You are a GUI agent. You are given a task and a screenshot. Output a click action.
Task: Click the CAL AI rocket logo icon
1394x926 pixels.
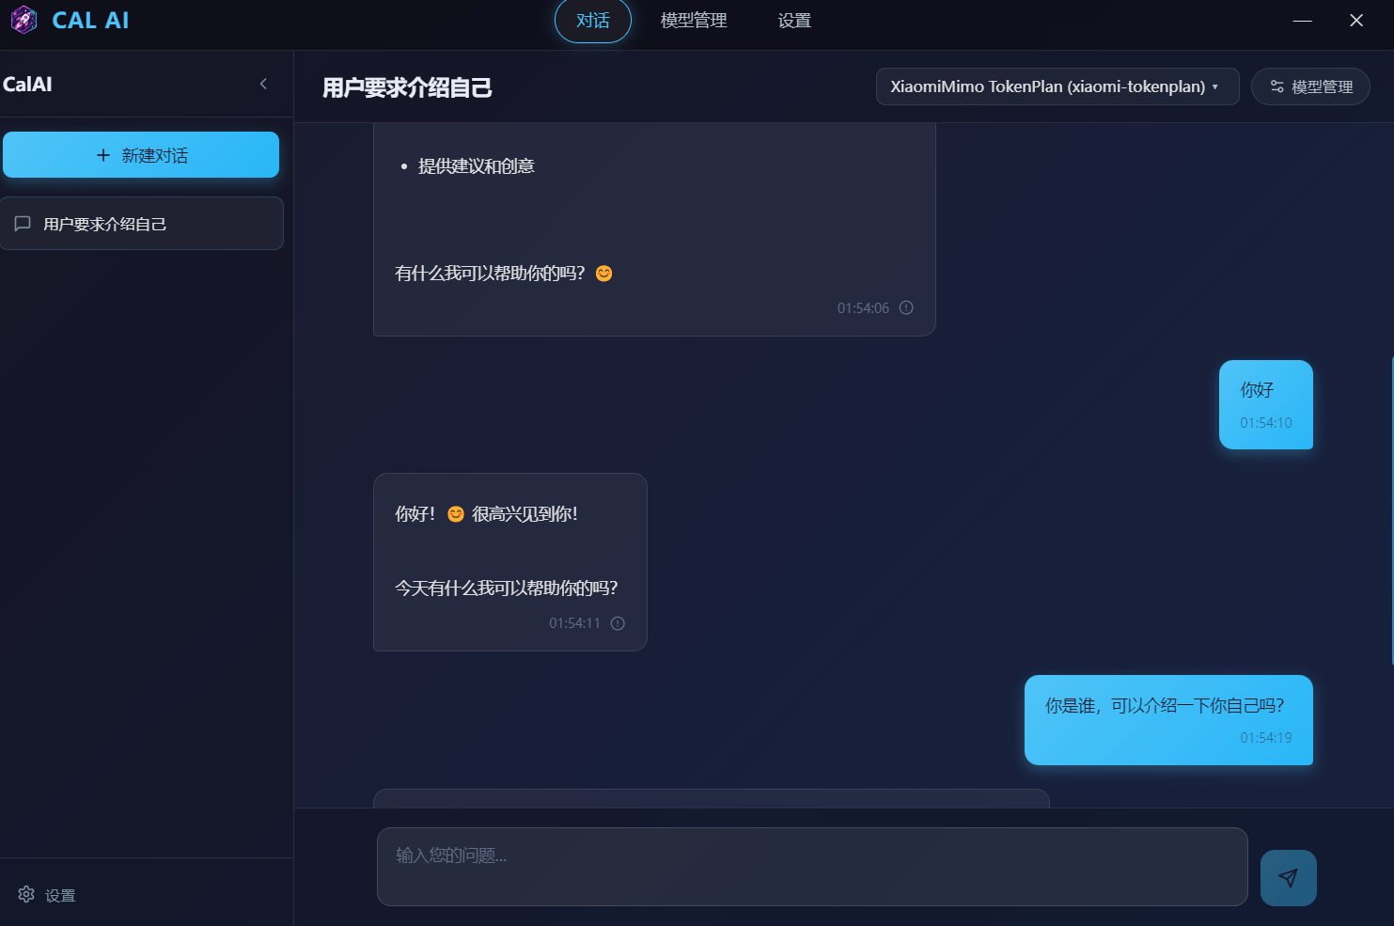[x=23, y=20]
